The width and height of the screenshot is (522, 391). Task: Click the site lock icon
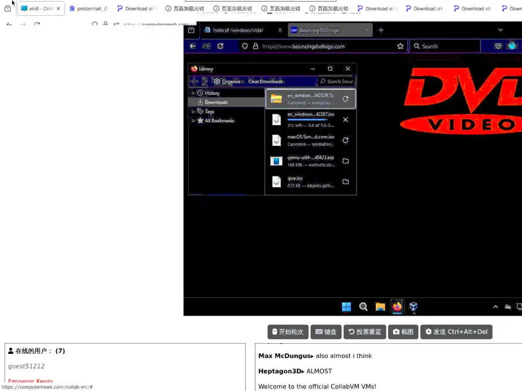tap(255, 46)
